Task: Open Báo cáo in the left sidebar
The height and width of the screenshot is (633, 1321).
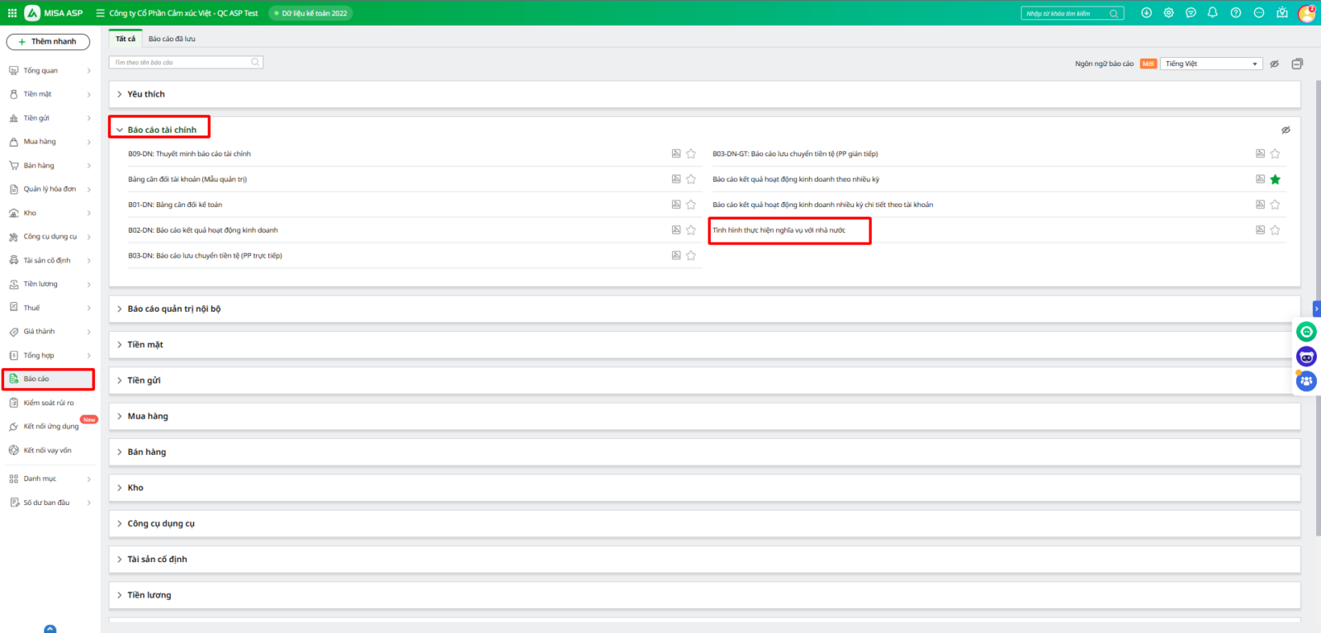Action: pos(36,379)
